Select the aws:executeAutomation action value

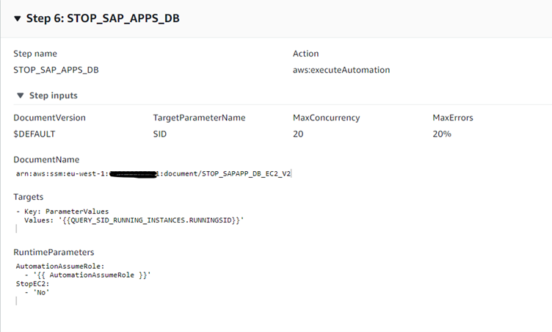click(341, 70)
